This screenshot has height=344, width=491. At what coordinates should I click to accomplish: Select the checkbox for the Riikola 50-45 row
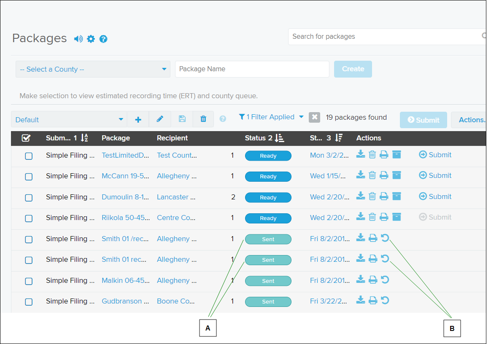(29, 218)
